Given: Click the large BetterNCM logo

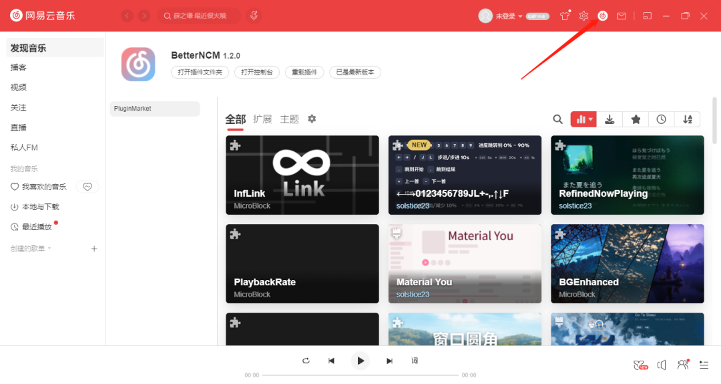Looking at the screenshot, I should tap(138, 64).
